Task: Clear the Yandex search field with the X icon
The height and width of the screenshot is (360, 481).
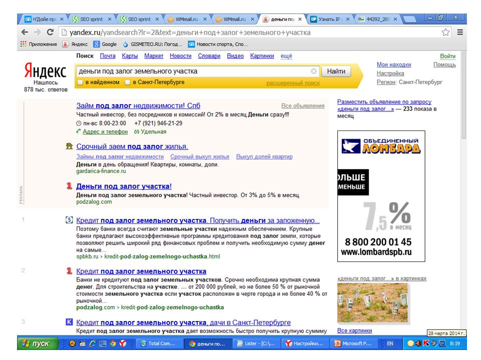Action: tap(314, 71)
